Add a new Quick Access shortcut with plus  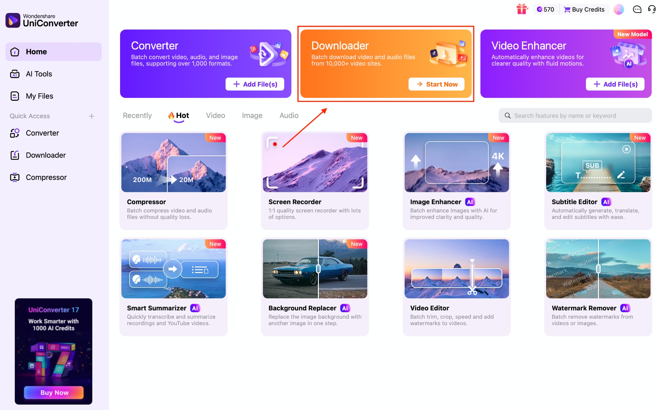pyautogui.click(x=92, y=116)
